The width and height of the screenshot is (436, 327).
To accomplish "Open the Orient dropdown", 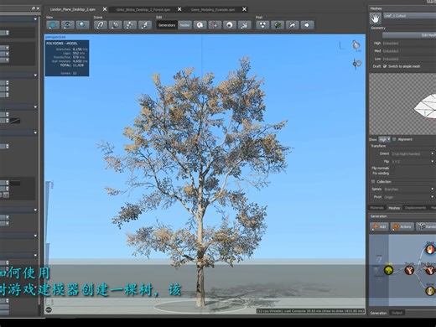I will [x=413, y=153].
